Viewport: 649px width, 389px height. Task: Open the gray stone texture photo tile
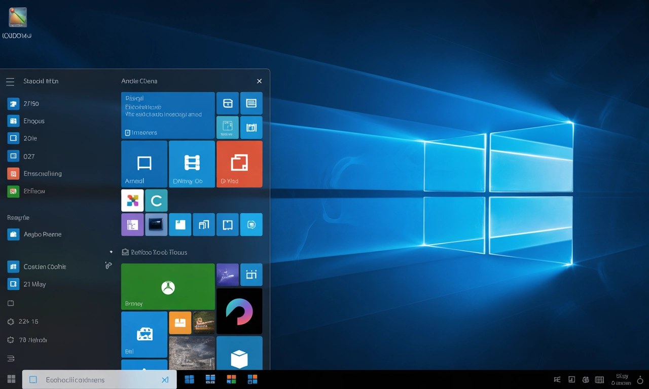click(x=192, y=353)
